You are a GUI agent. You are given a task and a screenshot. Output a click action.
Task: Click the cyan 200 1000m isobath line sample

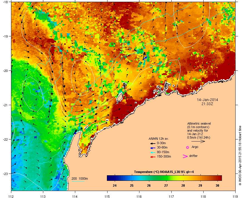pyautogui.click(x=78, y=181)
